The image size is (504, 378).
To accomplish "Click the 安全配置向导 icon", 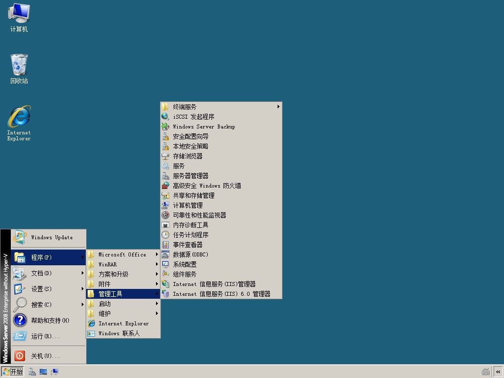I will click(165, 136).
